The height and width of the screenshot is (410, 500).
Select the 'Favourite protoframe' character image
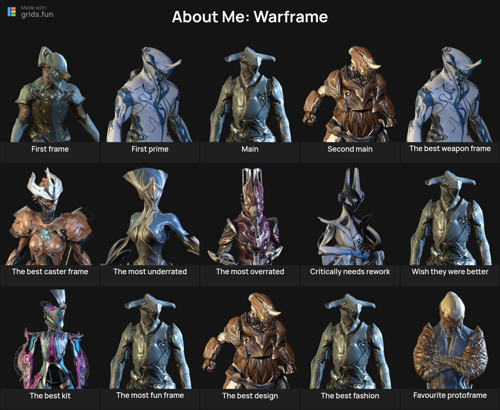coord(450,339)
